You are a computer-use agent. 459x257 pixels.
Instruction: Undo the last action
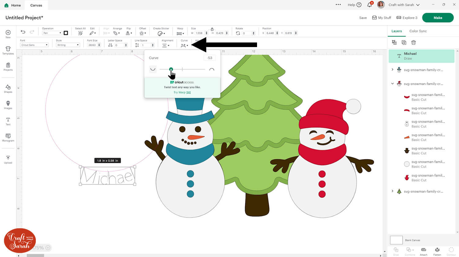[23, 32]
